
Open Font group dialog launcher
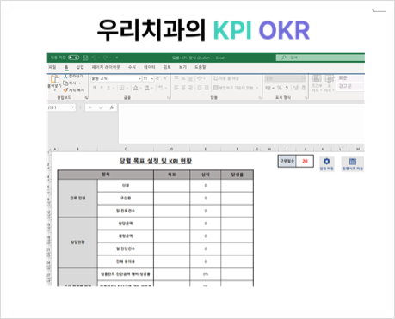(x=169, y=98)
